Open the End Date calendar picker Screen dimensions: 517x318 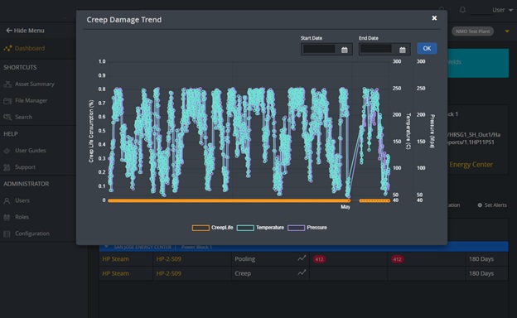coord(403,50)
